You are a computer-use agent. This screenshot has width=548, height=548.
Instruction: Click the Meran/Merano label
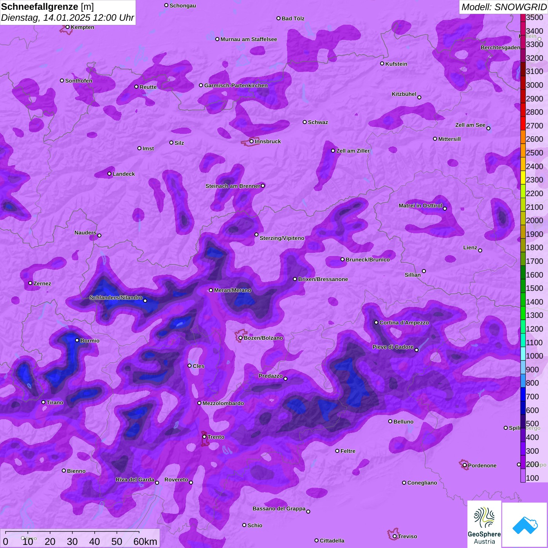233,290
